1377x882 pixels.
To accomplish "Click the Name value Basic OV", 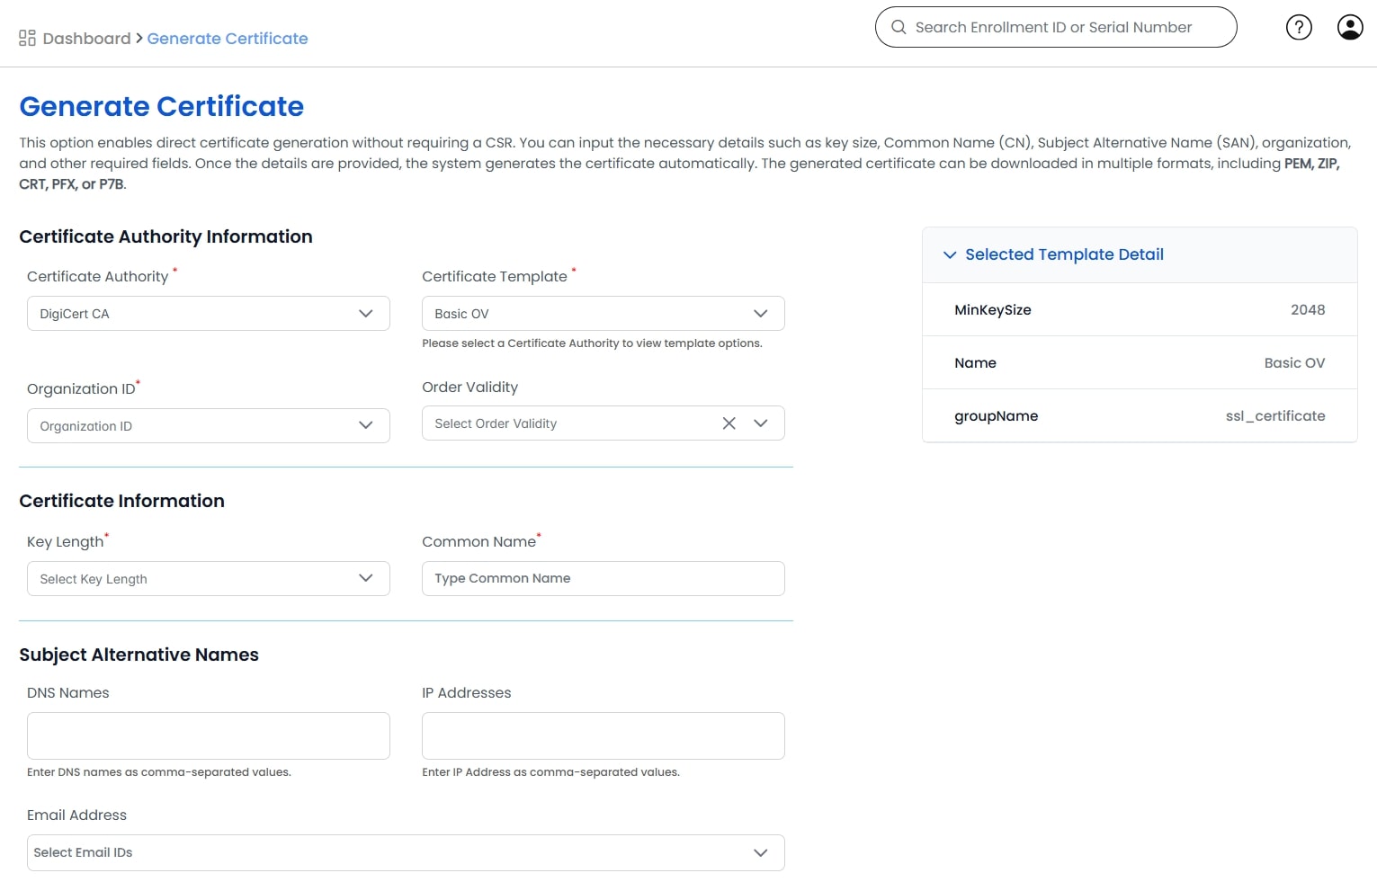I will click(1294, 362).
